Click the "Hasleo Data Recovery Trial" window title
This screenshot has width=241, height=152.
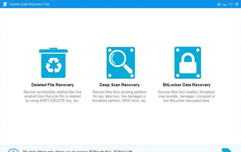29,4
